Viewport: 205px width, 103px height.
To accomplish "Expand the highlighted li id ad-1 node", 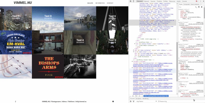I will (140, 20).
